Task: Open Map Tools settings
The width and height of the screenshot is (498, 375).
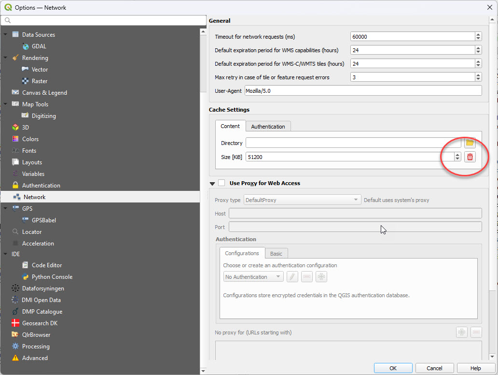Action: (x=35, y=104)
